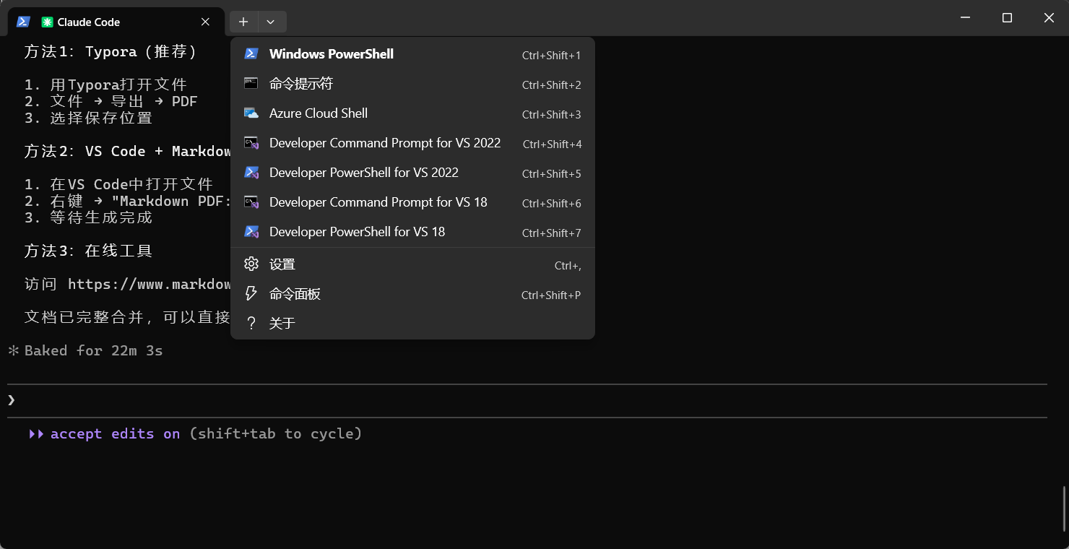Open 命令面板 command palette entry
Image resolution: width=1069 pixels, height=549 pixels.
pos(412,294)
